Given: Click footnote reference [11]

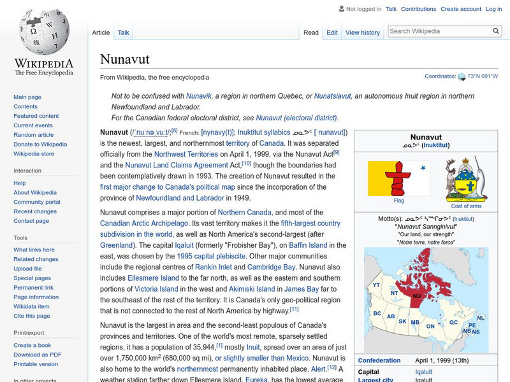Looking at the screenshot, I should pos(294,309).
